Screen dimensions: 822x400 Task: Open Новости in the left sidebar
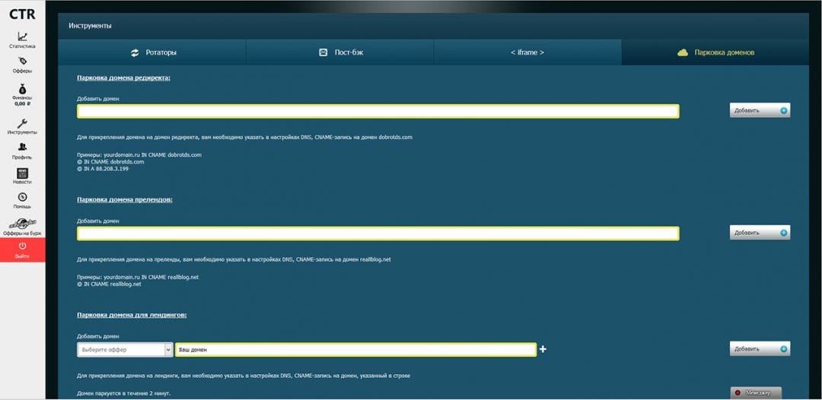(22, 175)
